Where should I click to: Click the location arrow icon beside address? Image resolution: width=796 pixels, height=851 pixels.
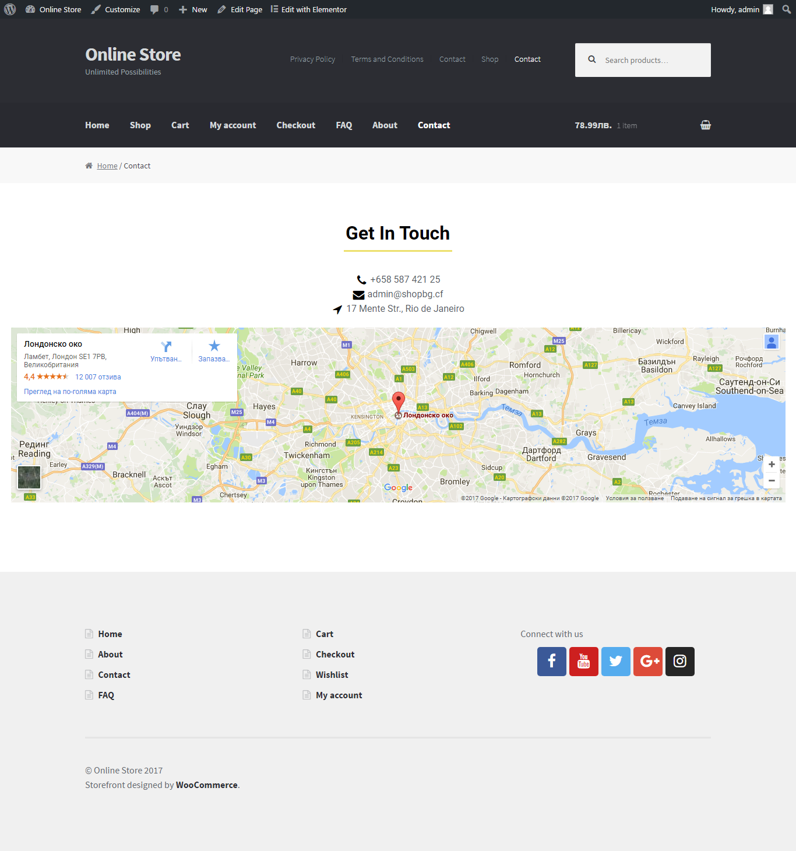tap(337, 310)
